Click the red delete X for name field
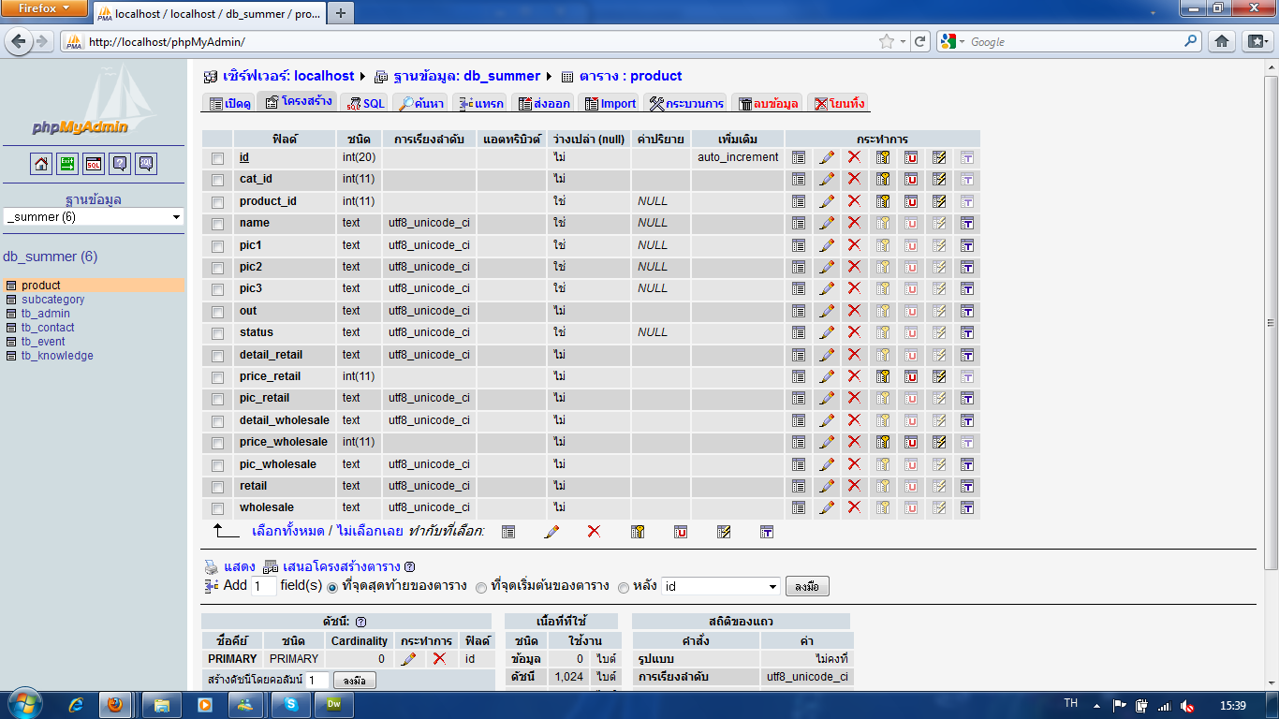The height and width of the screenshot is (719, 1279). [x=854, y=223]
